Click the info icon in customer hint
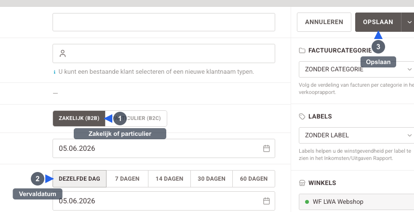The width and height of the screenshot is (414, 212). coord(54,72)
